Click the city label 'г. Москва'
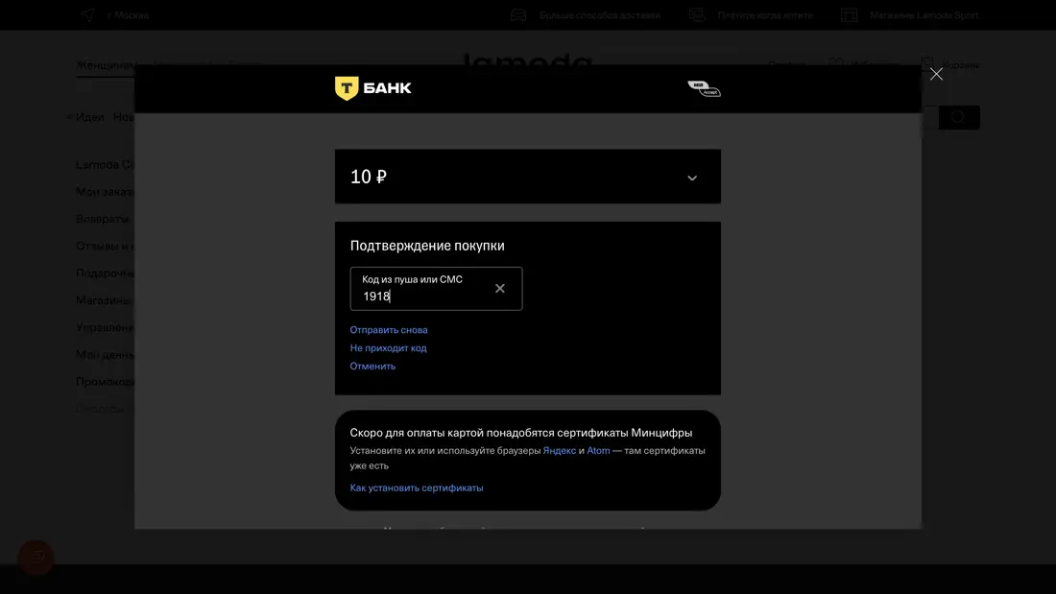This screenshot has height=594, width=1056. click(x=128, y=14)
